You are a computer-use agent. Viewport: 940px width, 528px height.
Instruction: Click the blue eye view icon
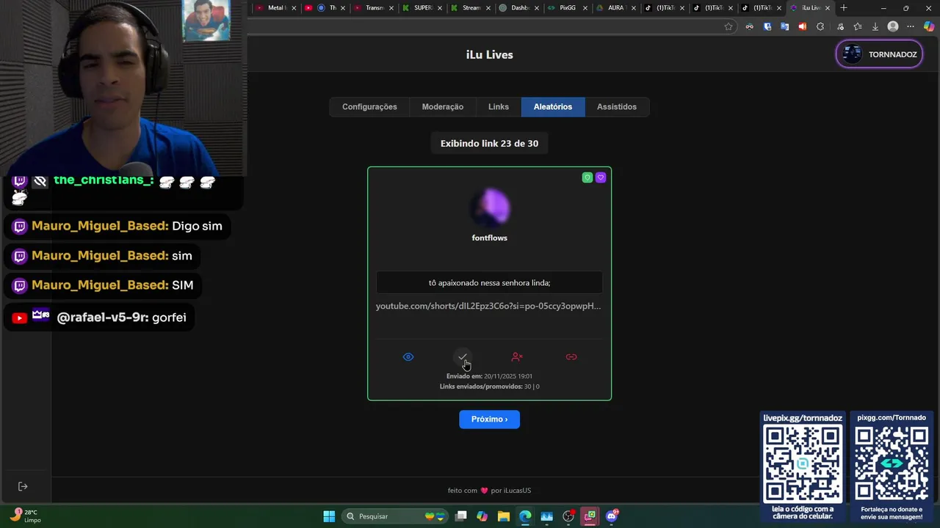pyautogui.click(x=408, y=357)
